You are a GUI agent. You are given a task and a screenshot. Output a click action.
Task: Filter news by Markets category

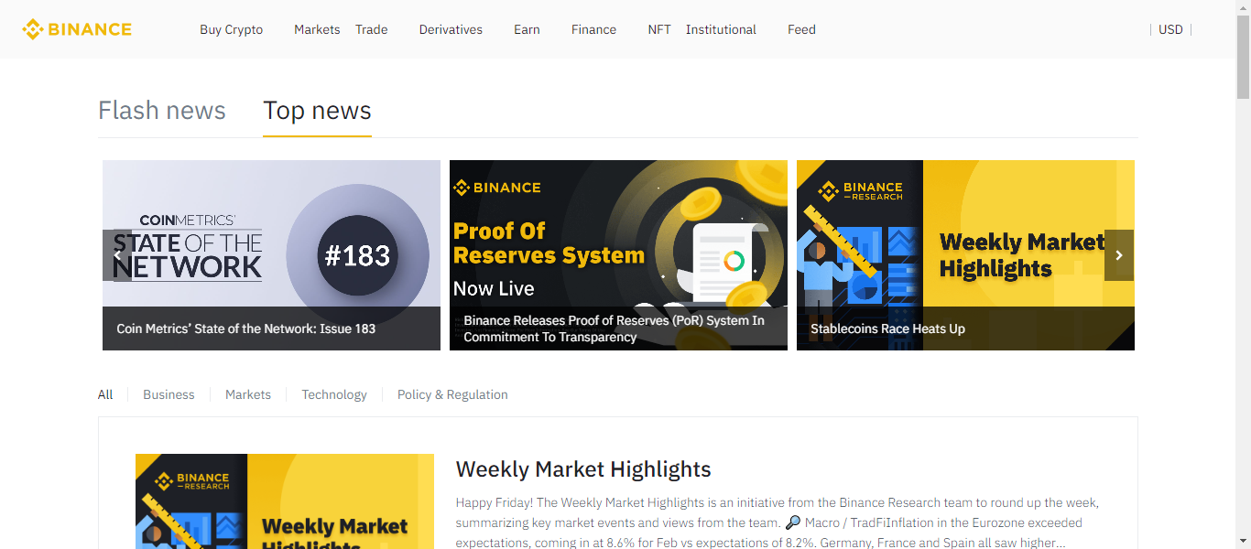click(248, 394)
